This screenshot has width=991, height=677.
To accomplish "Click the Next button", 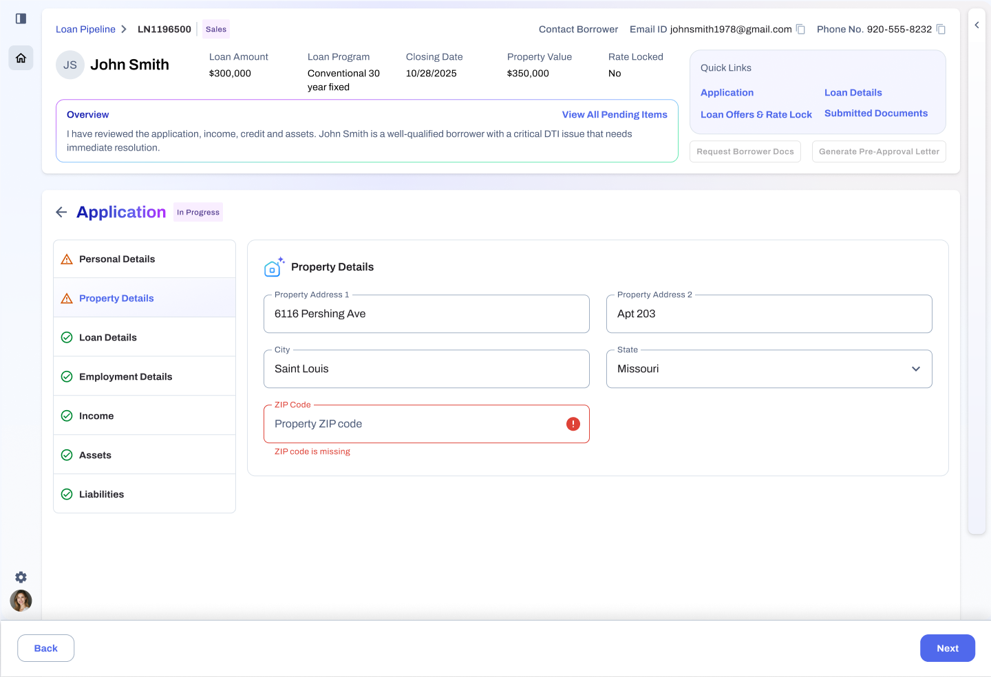I will tap(948, 648).
